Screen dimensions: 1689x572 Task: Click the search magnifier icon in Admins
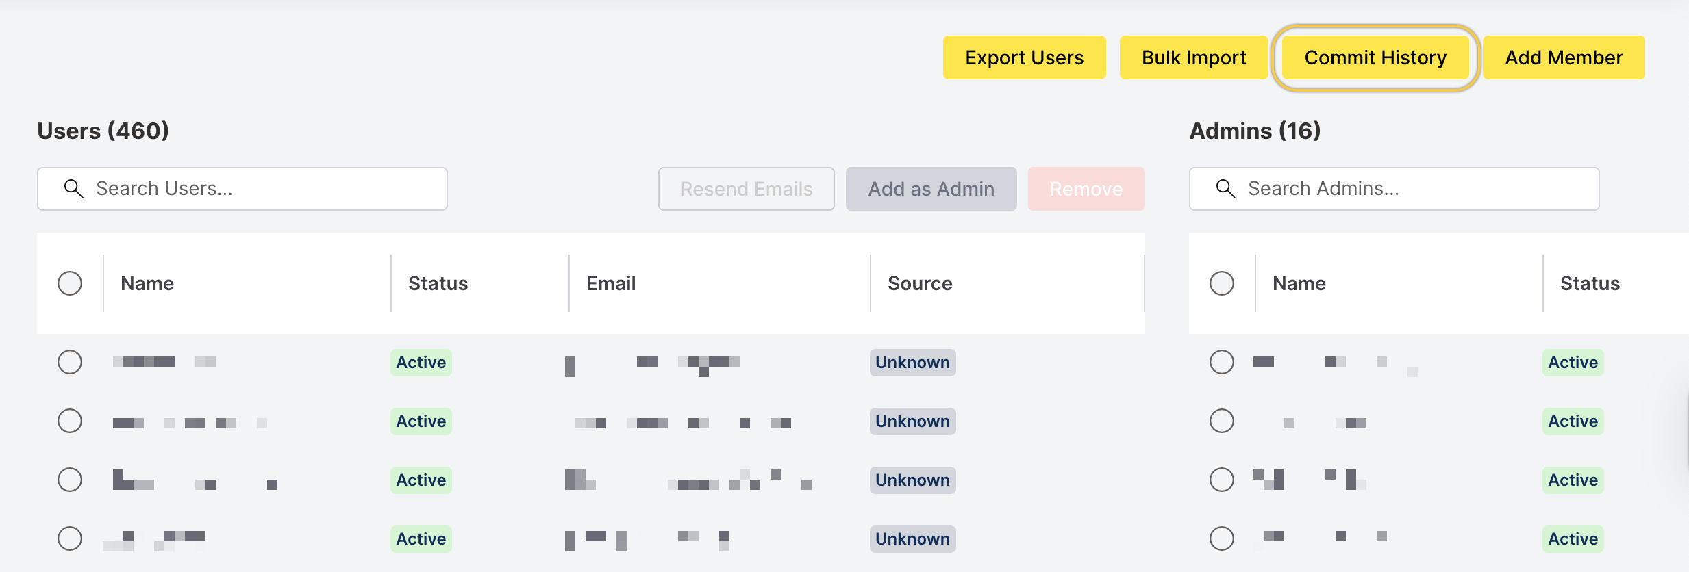coord(1225,189)
